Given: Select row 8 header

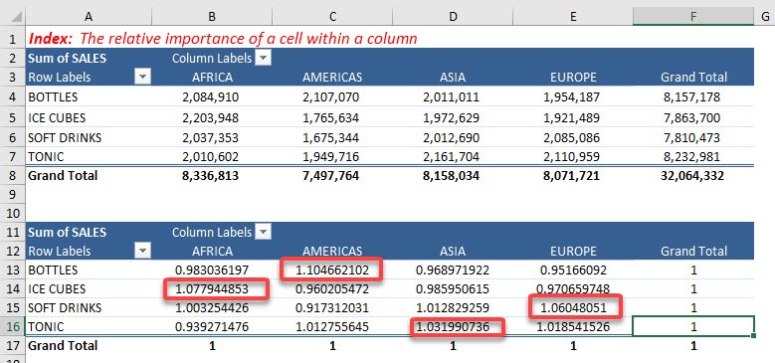Looking at the screenshot, I should [x=12, y=175].
